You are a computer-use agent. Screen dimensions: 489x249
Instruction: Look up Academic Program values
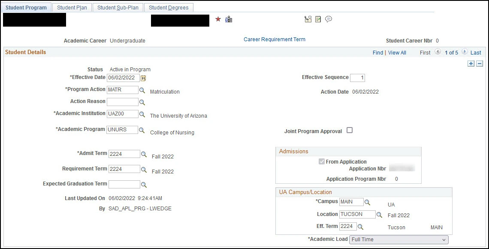tap(142, 130)
